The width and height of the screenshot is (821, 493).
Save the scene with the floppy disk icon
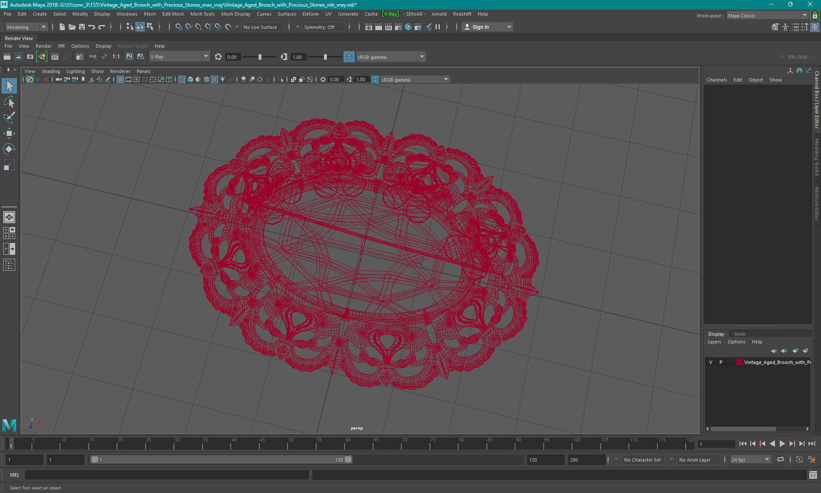pos(82,27)
